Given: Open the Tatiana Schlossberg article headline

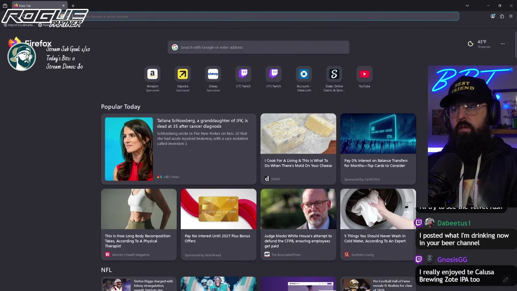Looking at the screenshot, I should 202,123.
